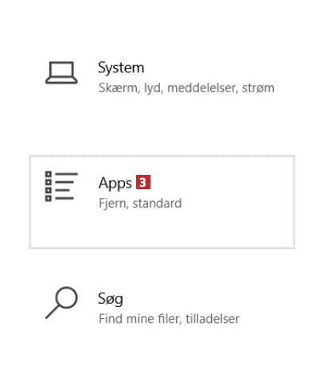Click the word 'meddelelser' under System

[x=201, y=87]
